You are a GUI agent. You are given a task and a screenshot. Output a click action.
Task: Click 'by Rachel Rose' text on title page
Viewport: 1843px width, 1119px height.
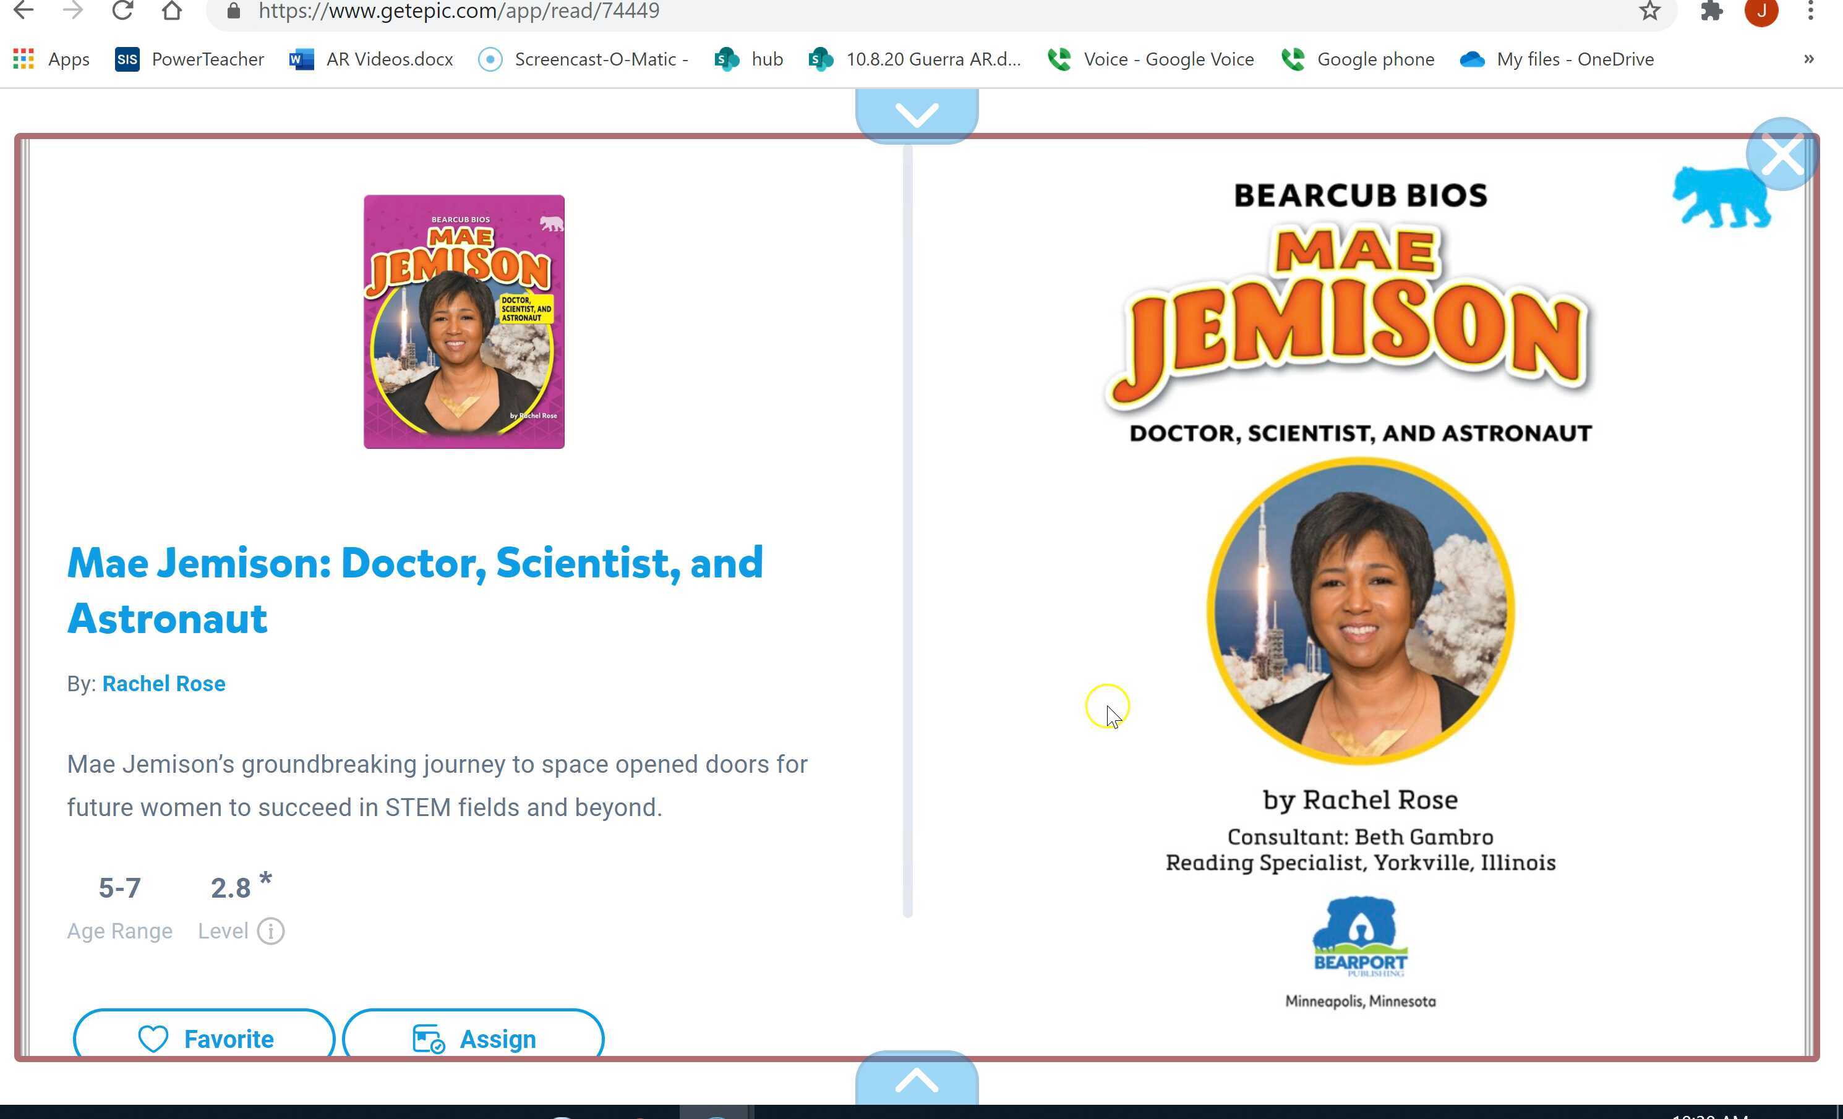click(1361, 800)
